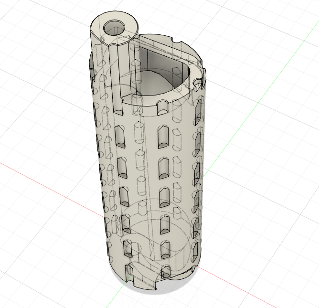Screen dimensions: 319x308
Task: Click the notch at the bottom front edge
Action: point(129,274)
